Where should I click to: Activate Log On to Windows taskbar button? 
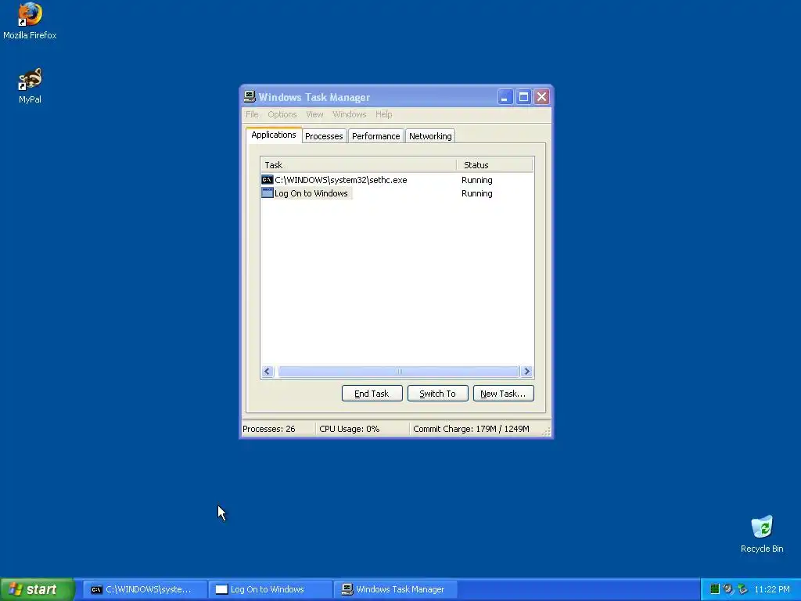[270, 589]
